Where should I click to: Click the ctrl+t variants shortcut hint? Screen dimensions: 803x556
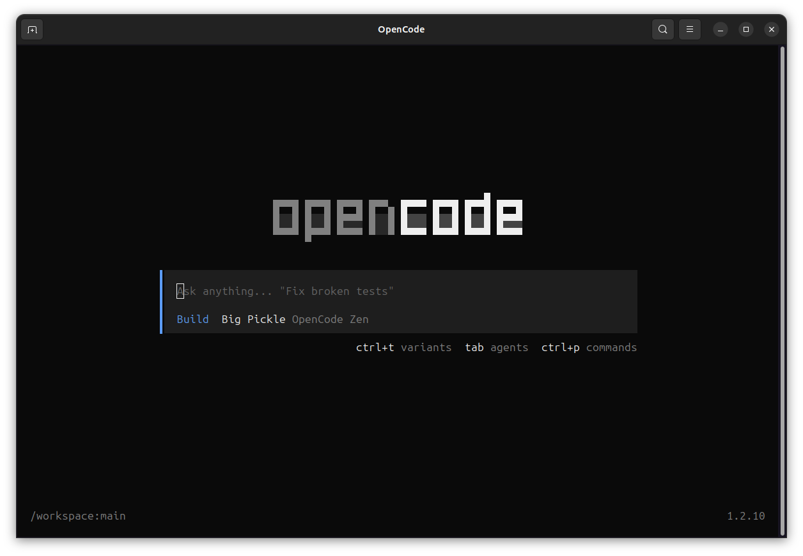[404, 347]
